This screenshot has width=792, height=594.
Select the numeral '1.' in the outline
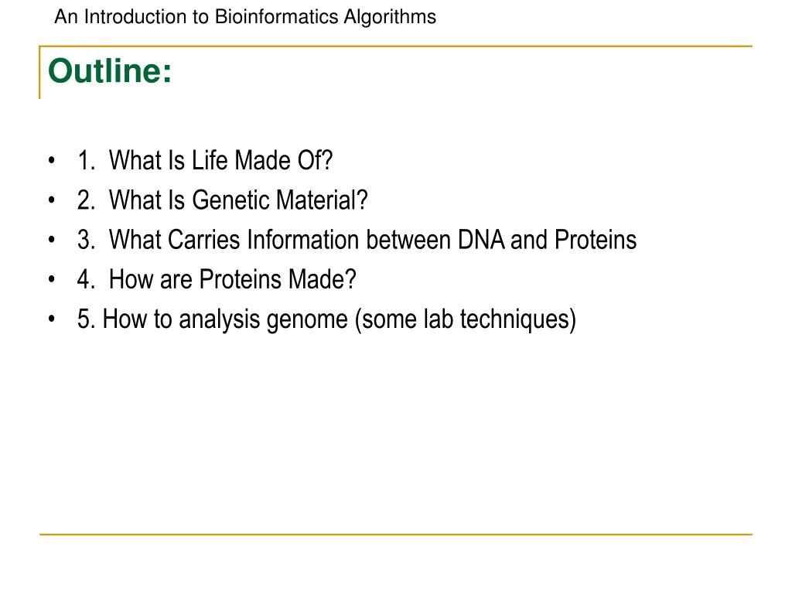[87, 161]
